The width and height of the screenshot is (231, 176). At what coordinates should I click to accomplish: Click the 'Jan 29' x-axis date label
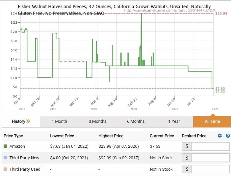pos(171,102)
